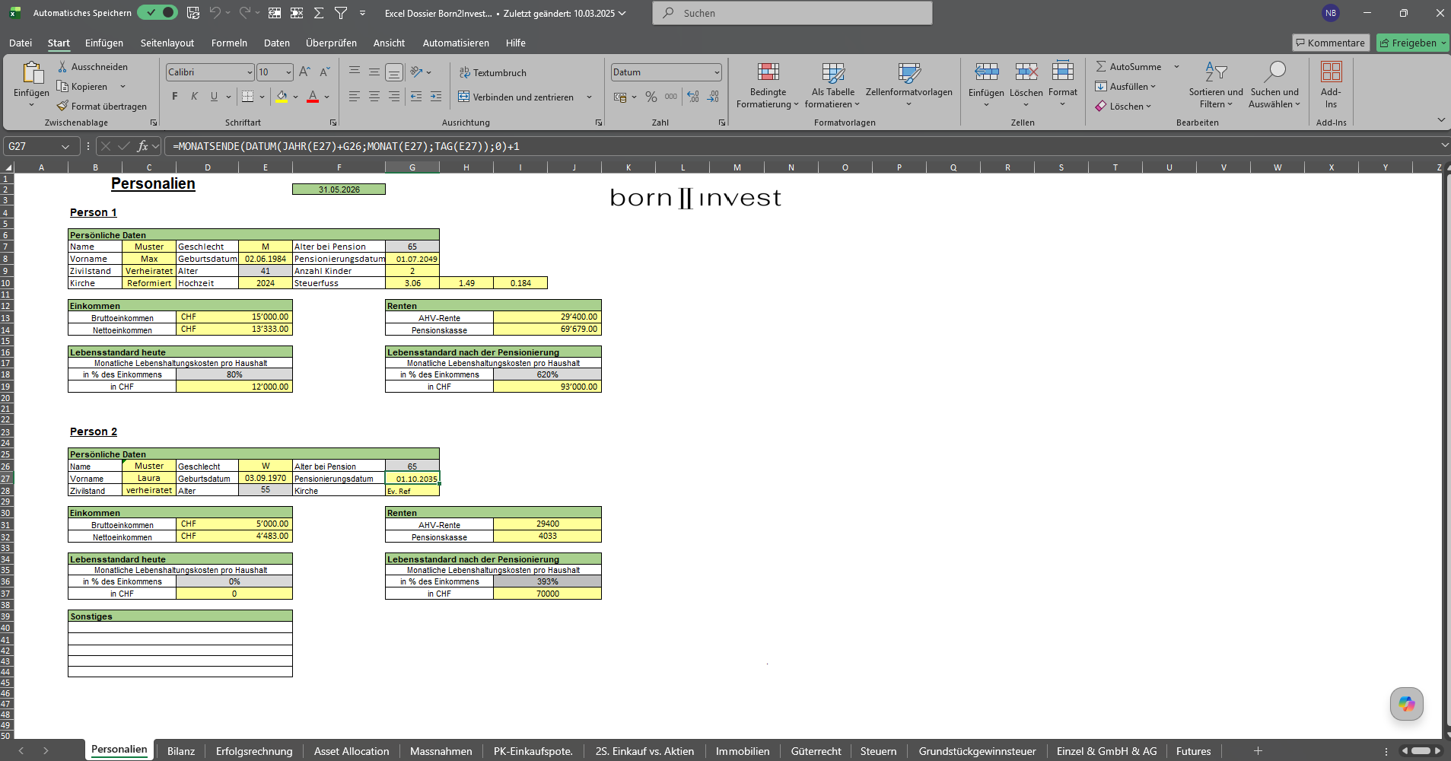Decrease the cell indent

416,97
